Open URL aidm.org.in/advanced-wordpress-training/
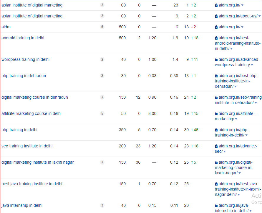 [237, 62]
